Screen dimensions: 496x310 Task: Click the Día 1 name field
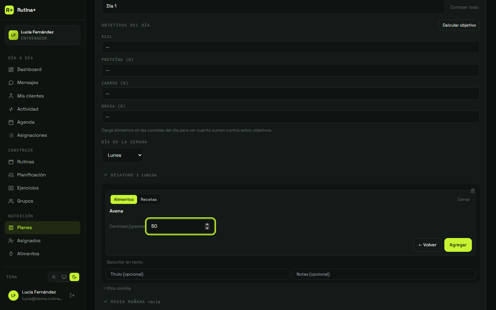(x=273, y=6)
